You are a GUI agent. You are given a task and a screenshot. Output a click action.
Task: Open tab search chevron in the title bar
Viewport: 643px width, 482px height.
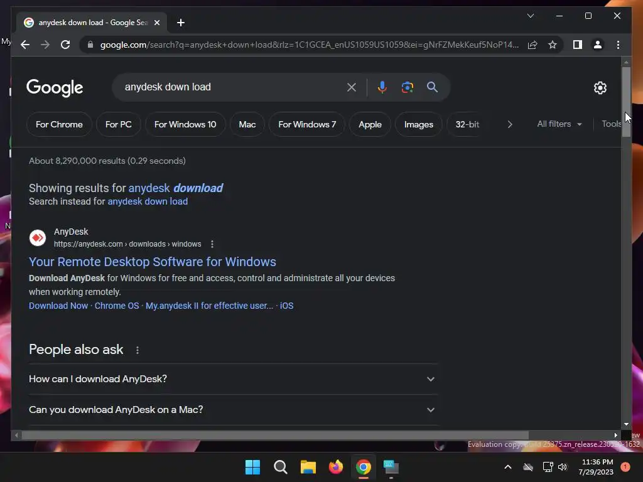click(x=530, y=16)
